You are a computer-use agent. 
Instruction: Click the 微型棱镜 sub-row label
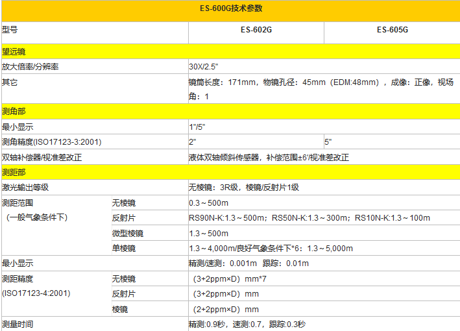(128, 233)
